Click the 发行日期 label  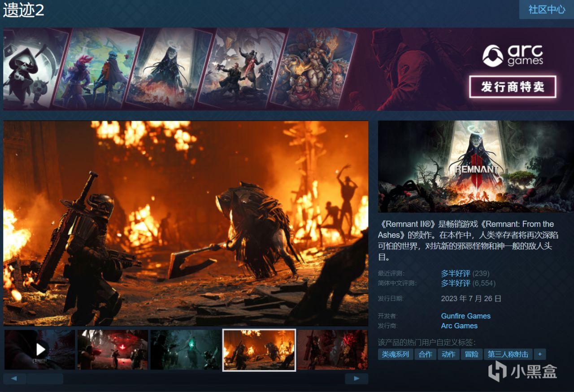coord(391,298)
